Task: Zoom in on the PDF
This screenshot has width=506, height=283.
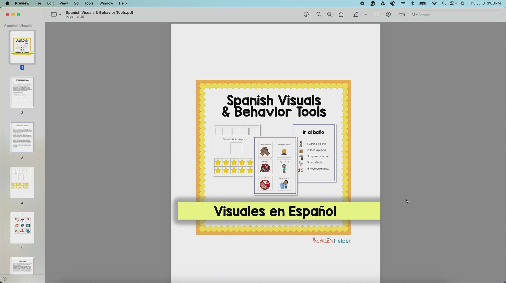Action: 329,15
